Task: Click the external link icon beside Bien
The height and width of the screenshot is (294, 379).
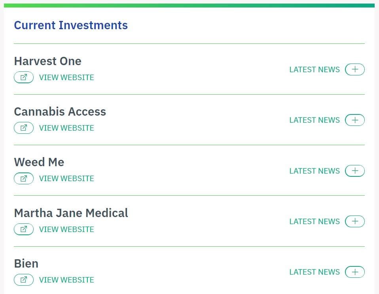Action: click(24, 280)
